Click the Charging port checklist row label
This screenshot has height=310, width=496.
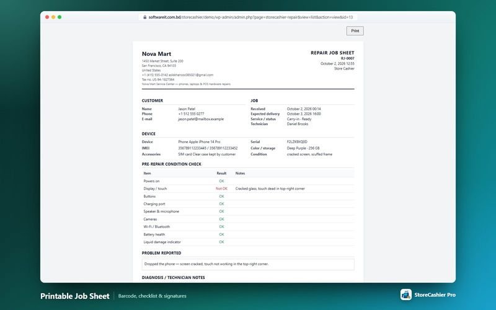tap(154, 204)
